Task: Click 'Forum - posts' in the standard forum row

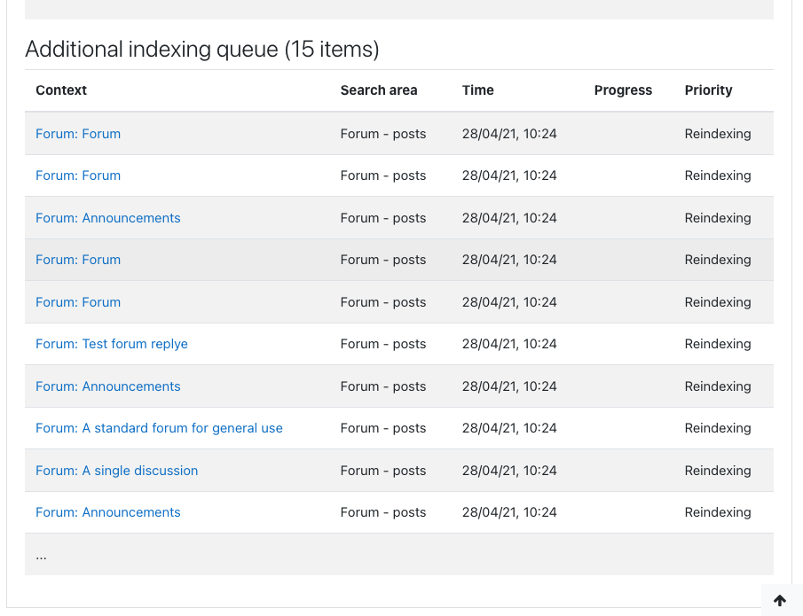Action: pos(383,428)
